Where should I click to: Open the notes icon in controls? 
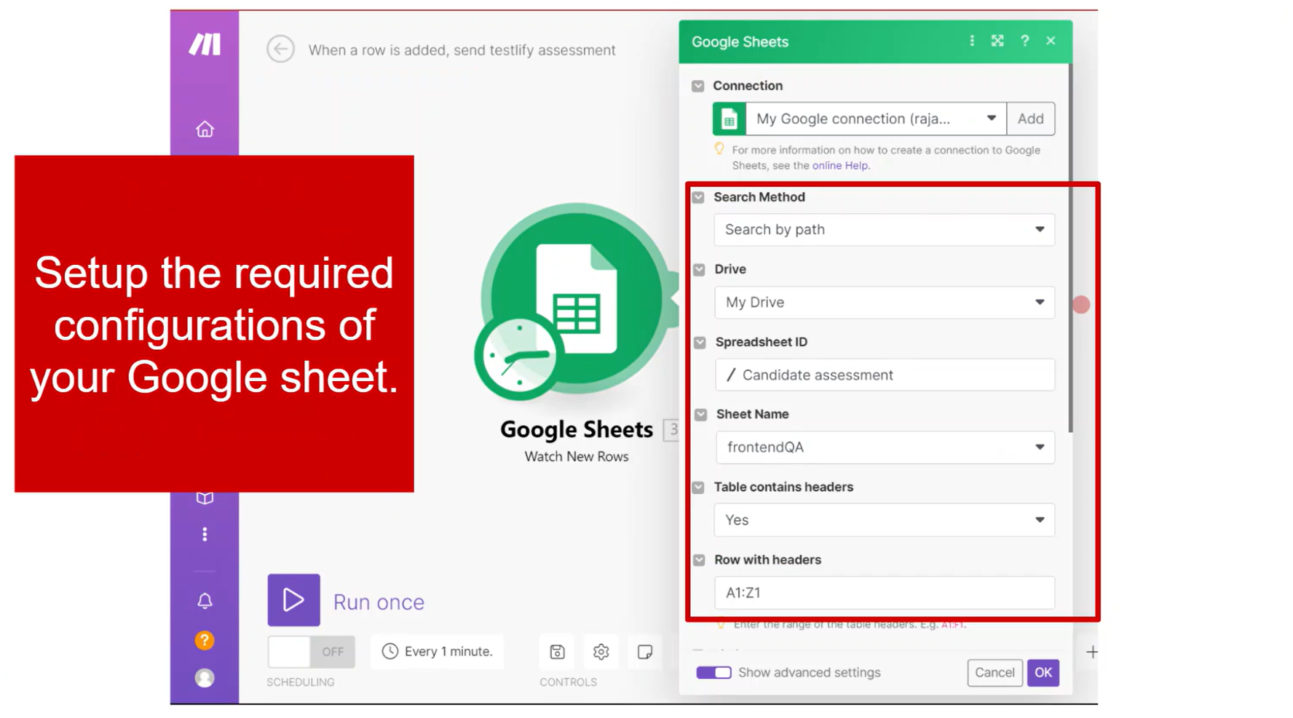[645, 652]
